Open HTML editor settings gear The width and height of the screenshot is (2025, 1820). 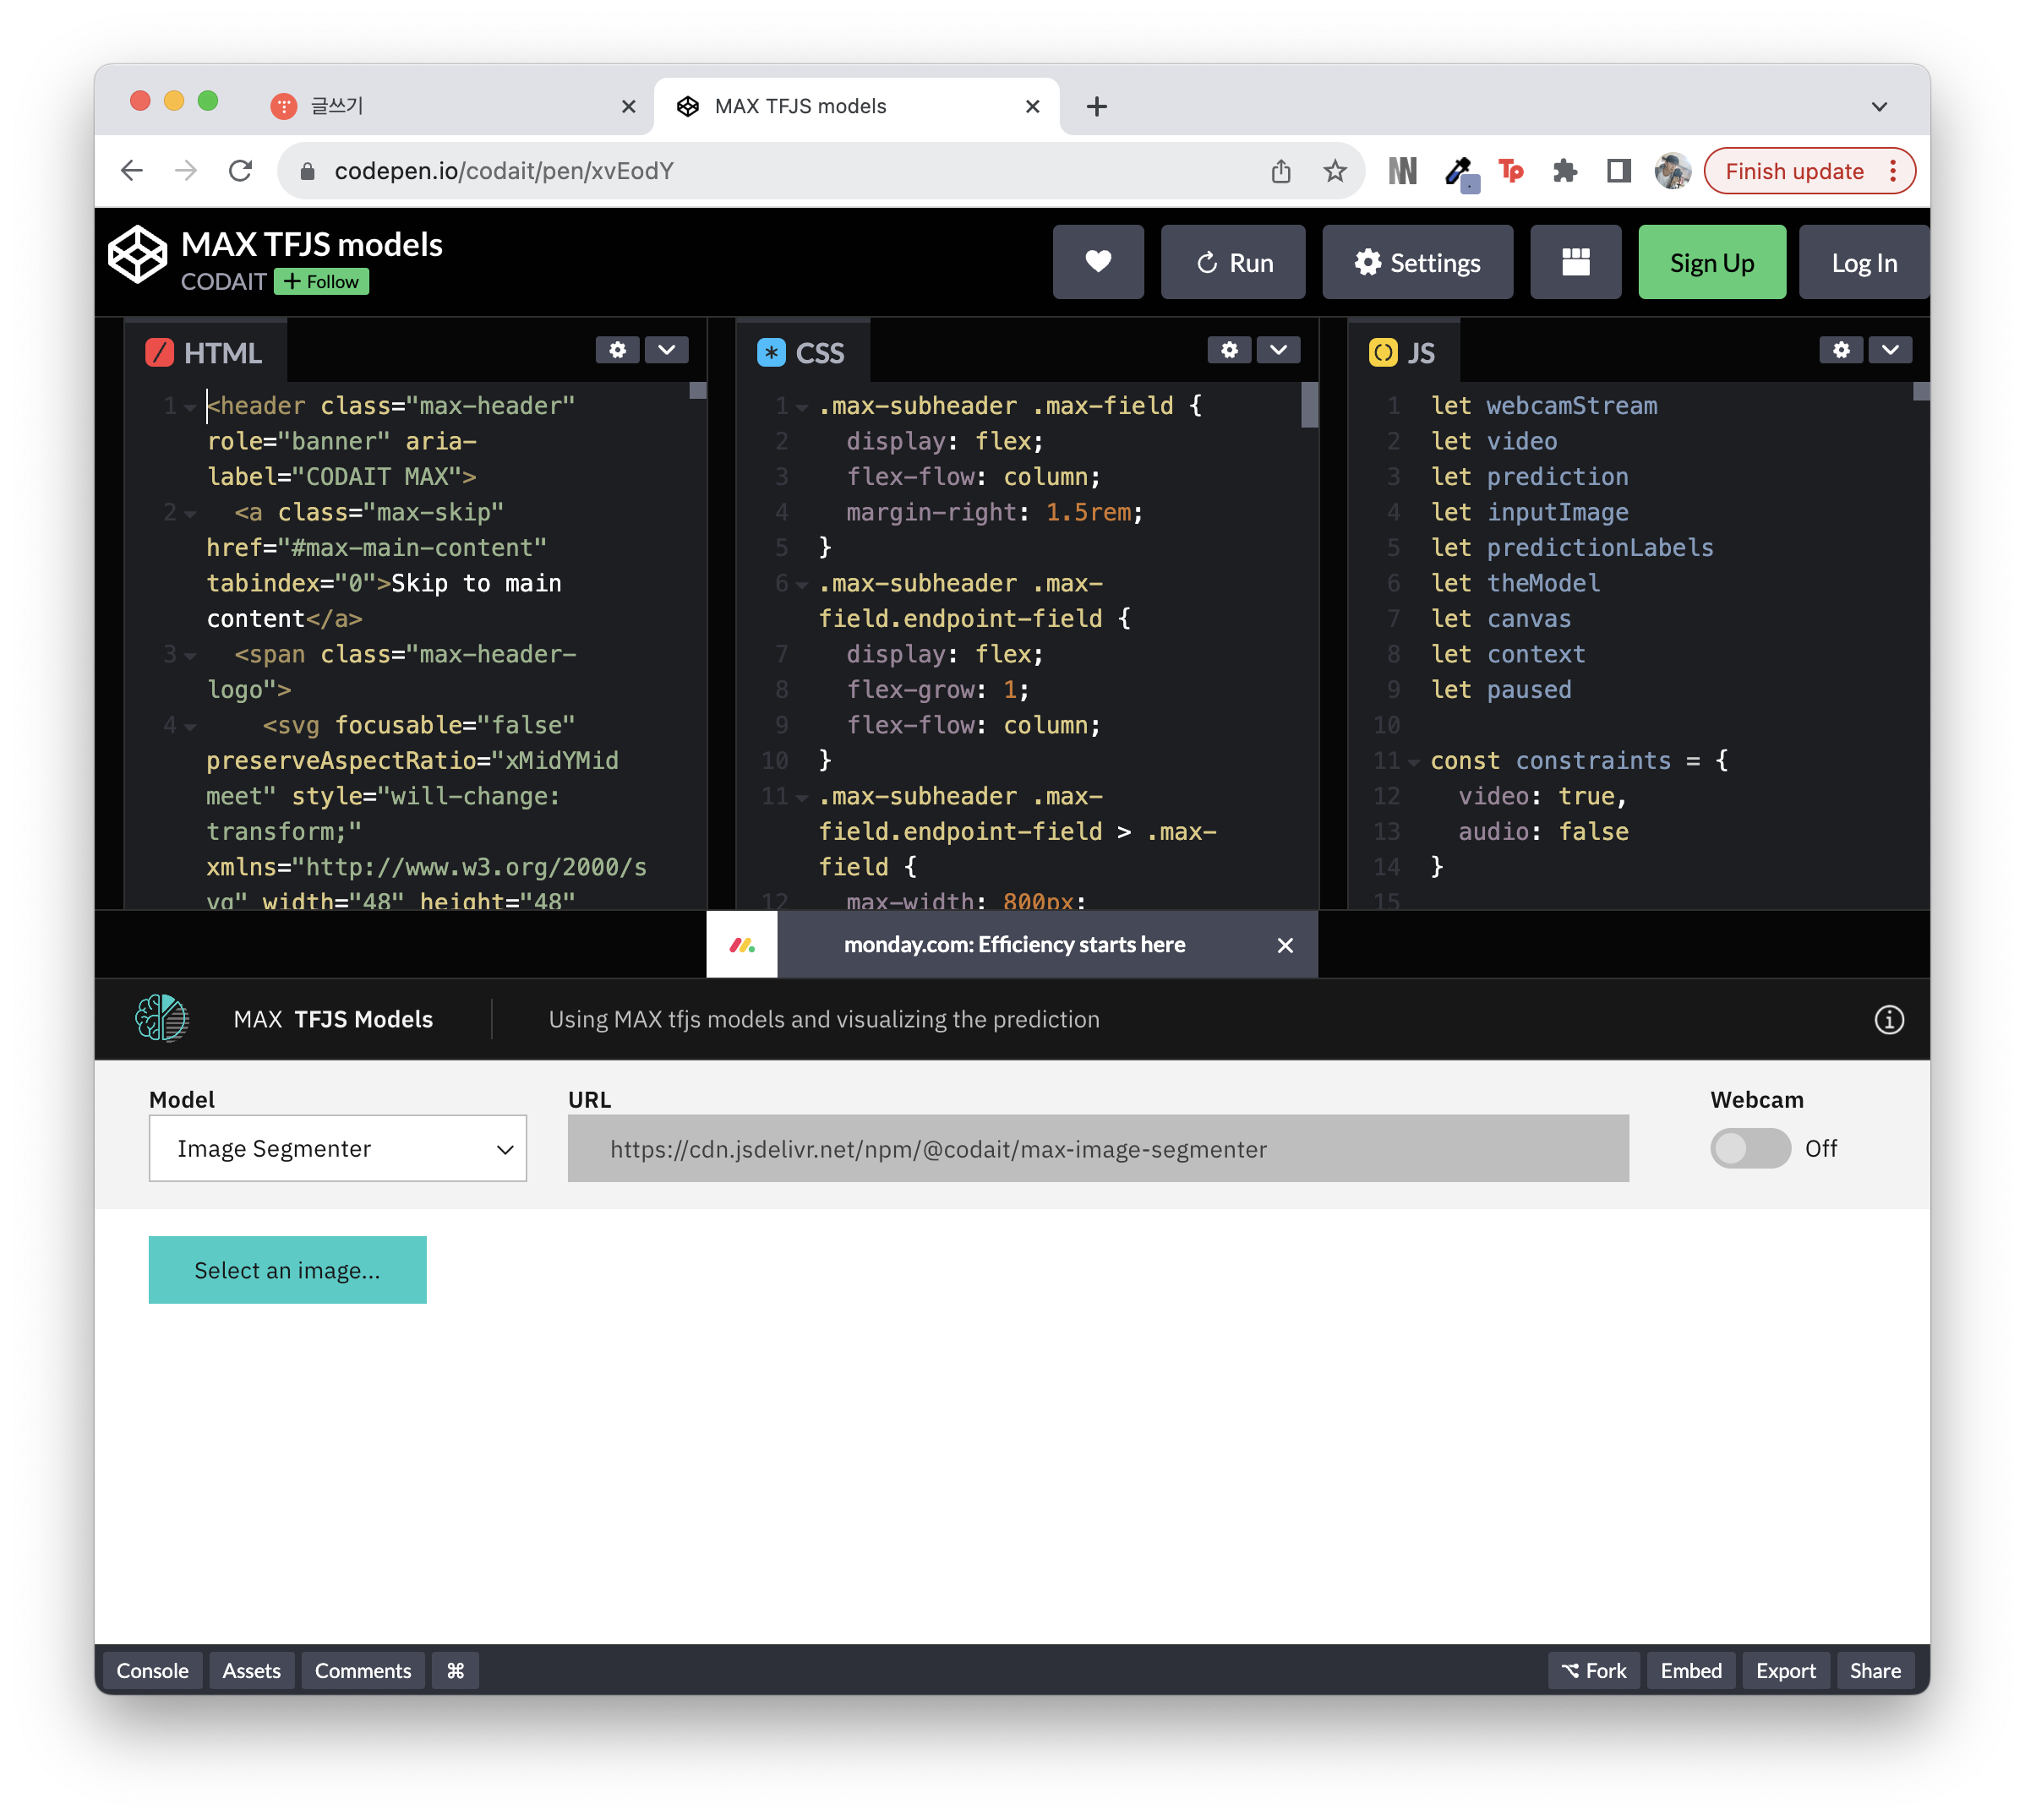point(617,350)
